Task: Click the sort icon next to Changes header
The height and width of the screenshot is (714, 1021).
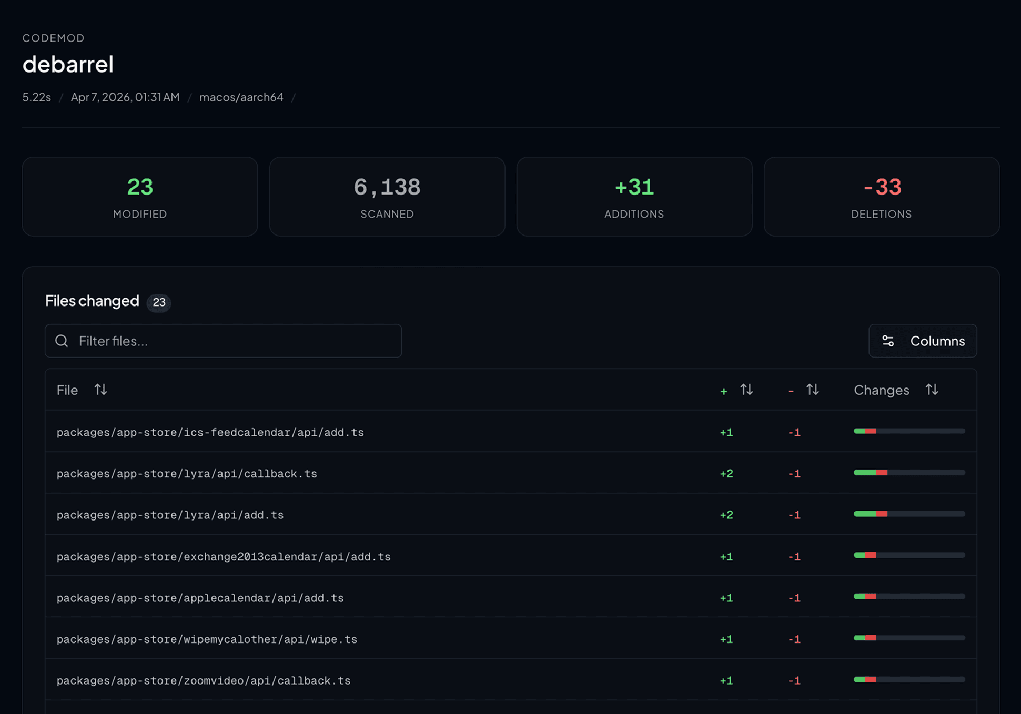Action: pos(932,390)
